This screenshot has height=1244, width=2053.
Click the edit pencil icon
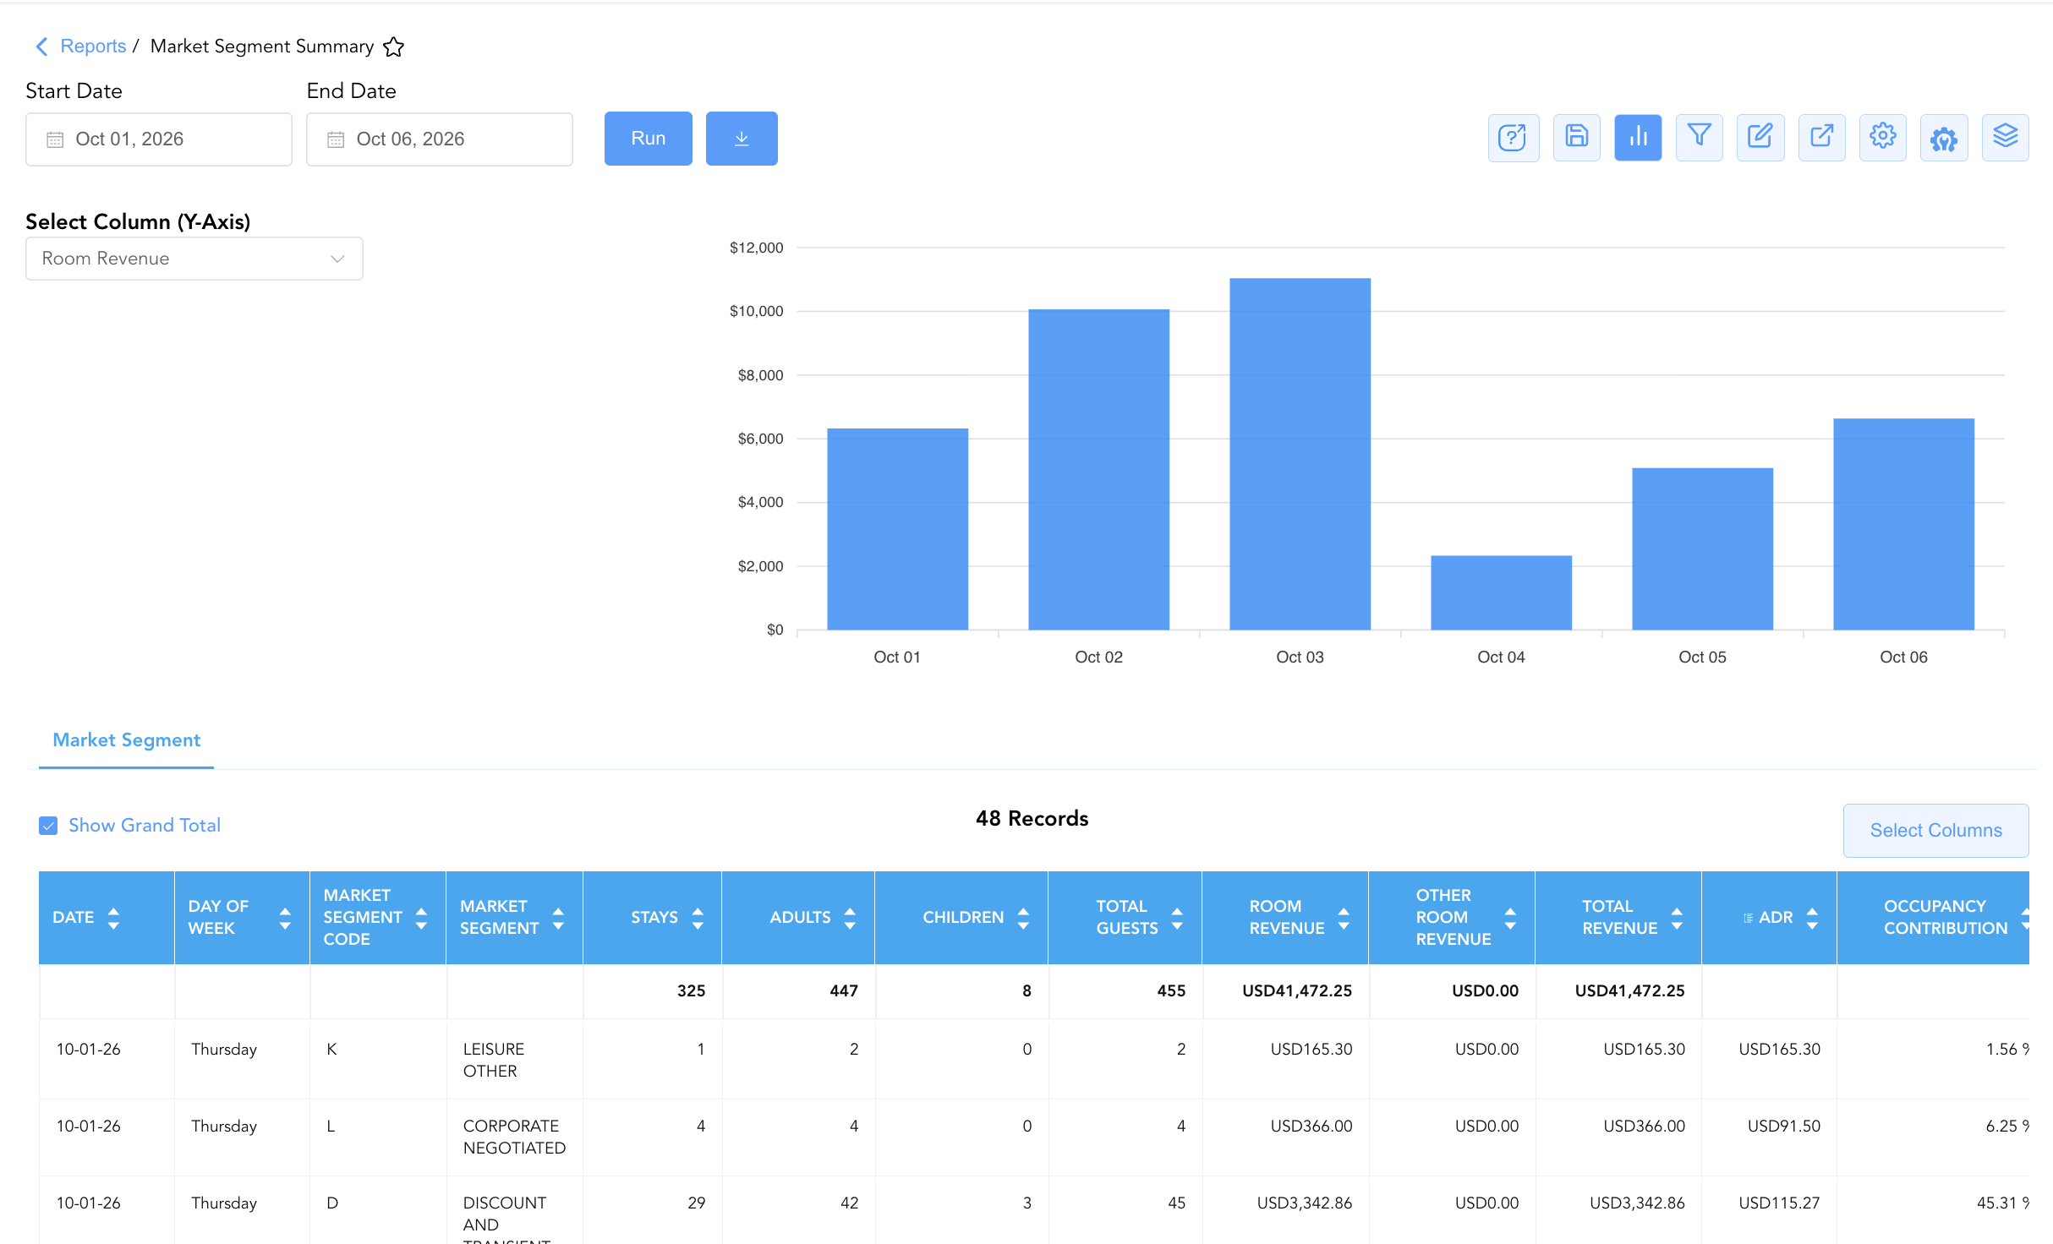click(x=1760, y=138)
